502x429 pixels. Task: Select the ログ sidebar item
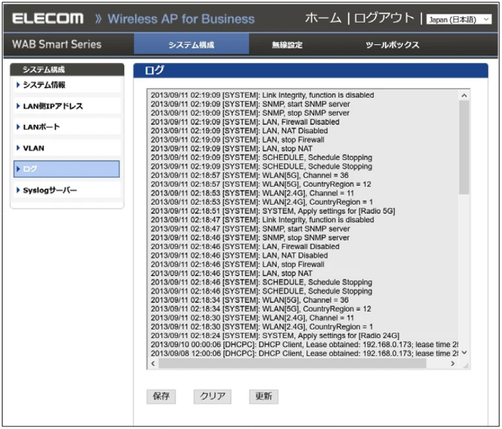point(66,169)
